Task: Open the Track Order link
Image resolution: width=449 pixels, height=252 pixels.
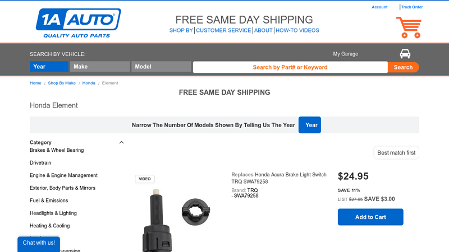Action: (x=412, y=7)
